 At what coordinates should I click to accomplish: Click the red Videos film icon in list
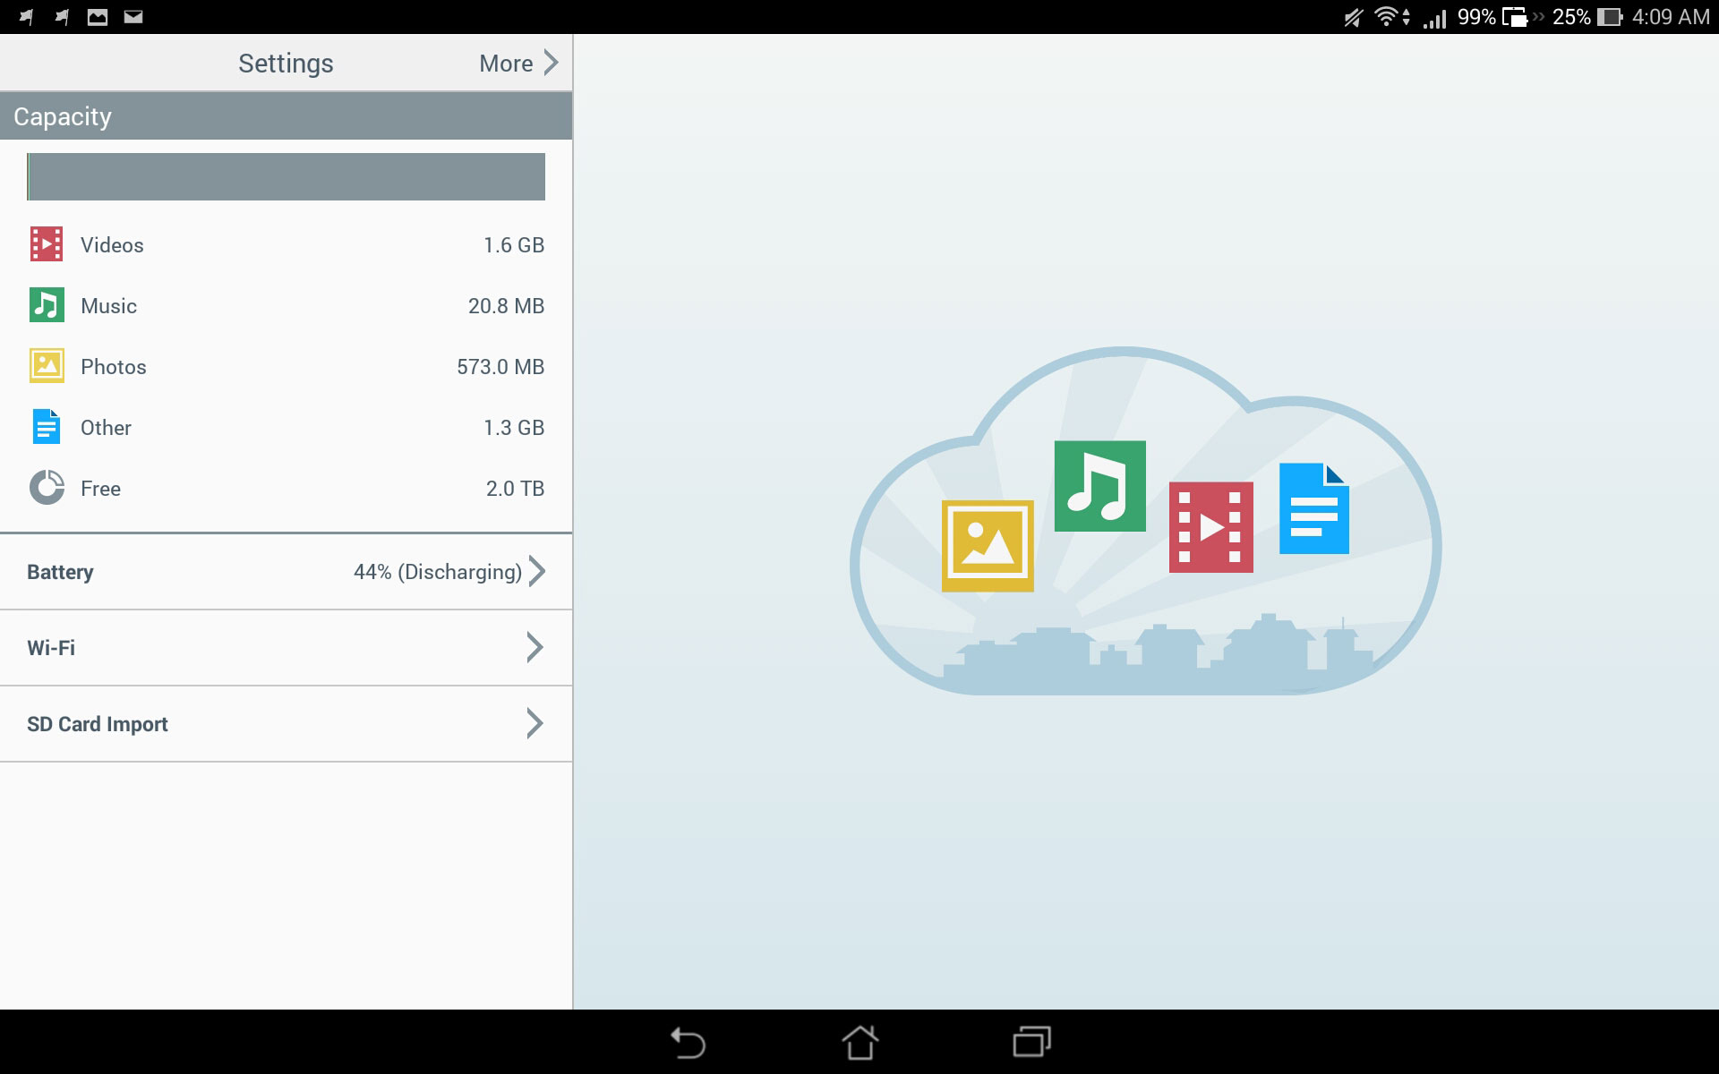pos(47,244)
